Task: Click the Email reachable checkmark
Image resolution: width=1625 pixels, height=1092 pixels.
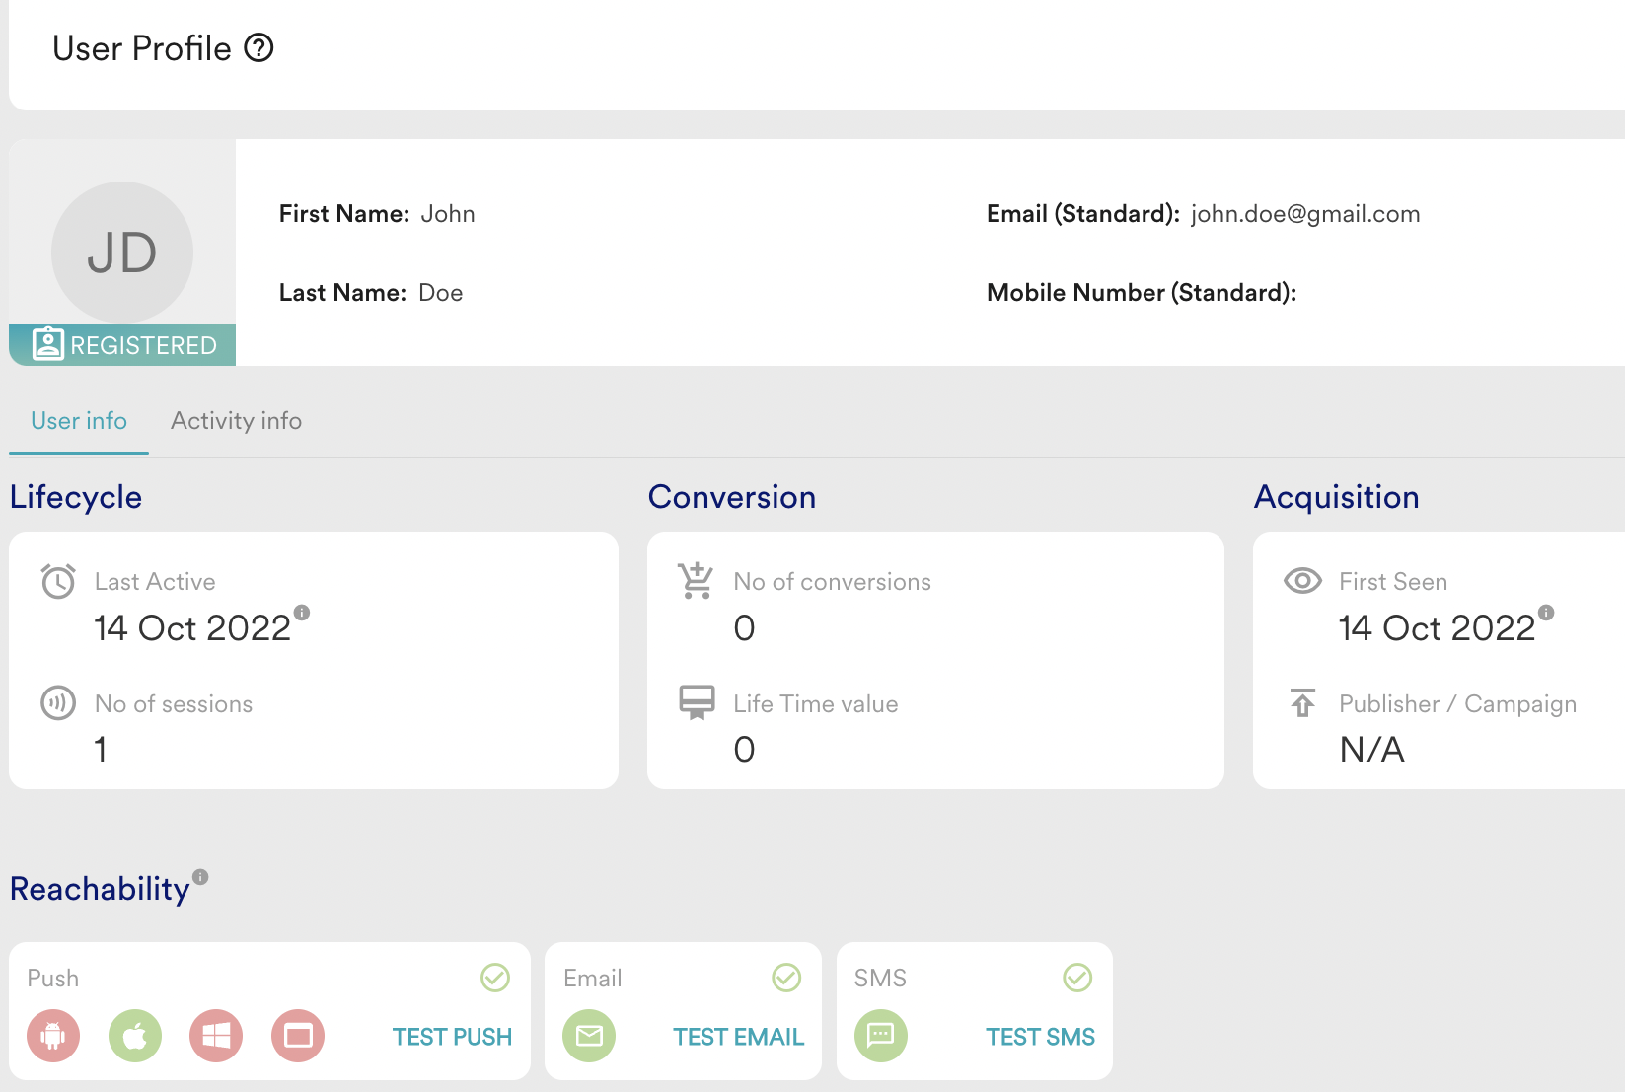Action: pyautogui.click(x=786, y=978)
